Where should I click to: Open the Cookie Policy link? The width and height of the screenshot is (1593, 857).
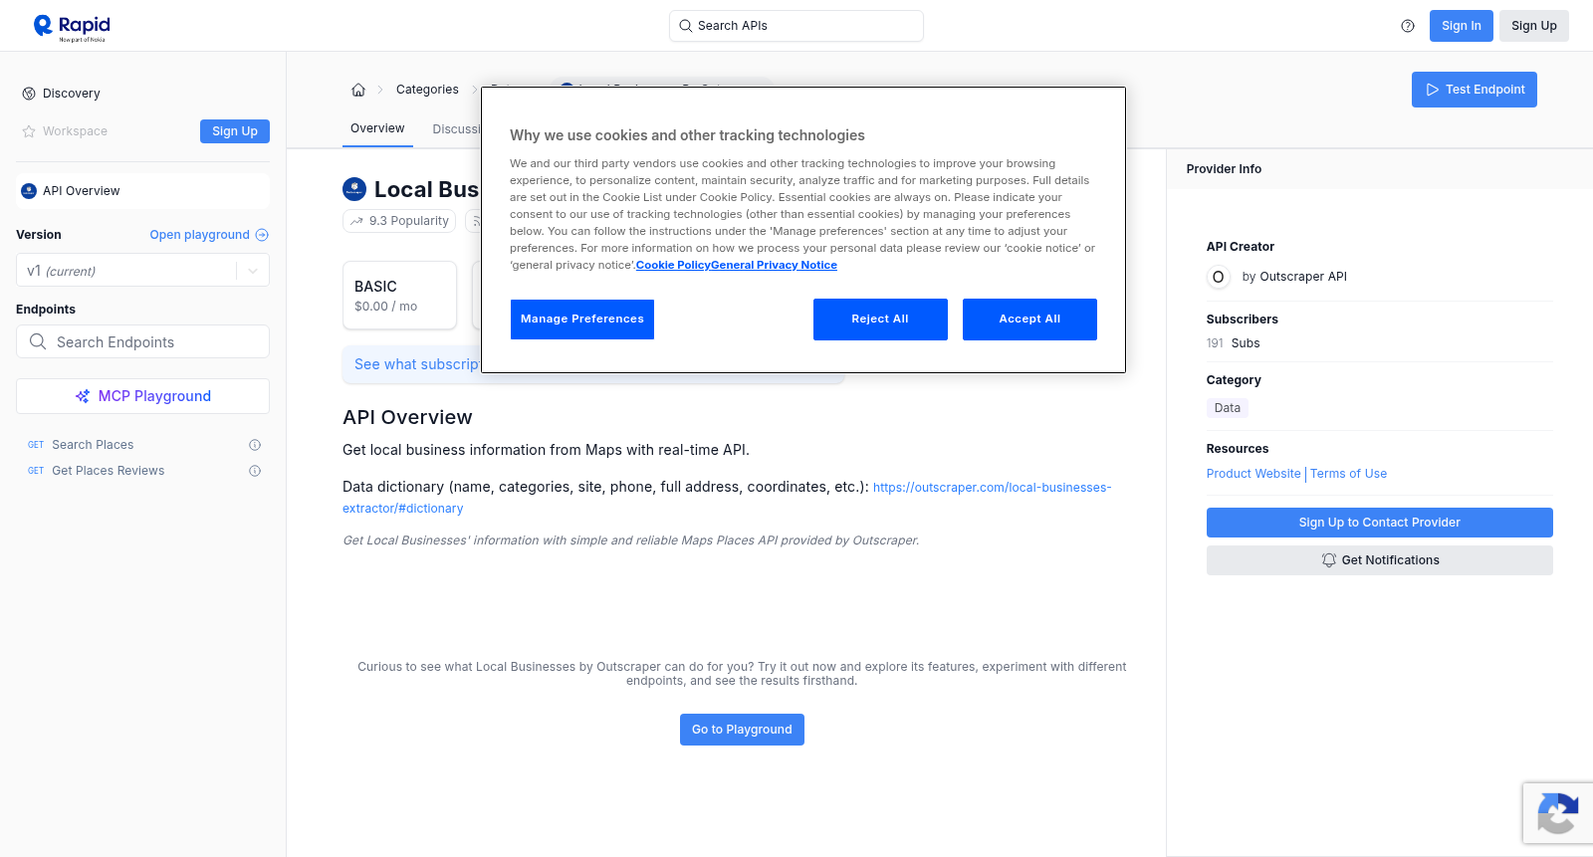click(x=673, y=265)
